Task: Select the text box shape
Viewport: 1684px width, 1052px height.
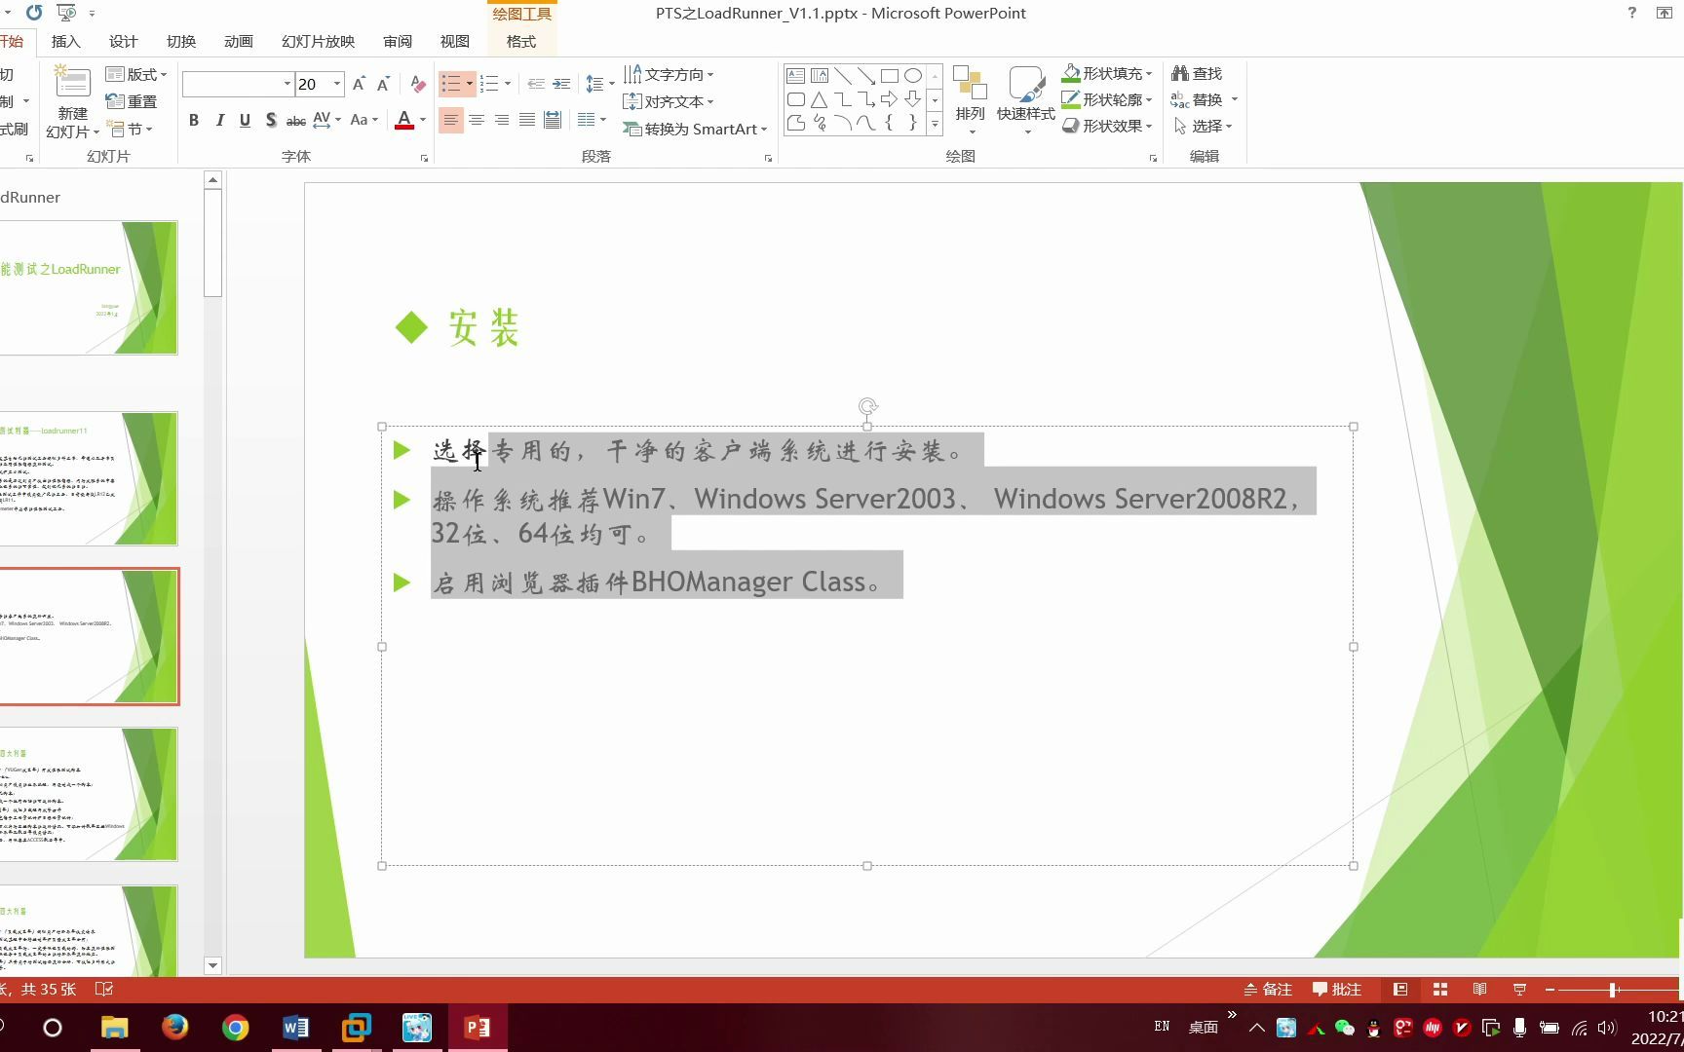Action: (795, 76)
